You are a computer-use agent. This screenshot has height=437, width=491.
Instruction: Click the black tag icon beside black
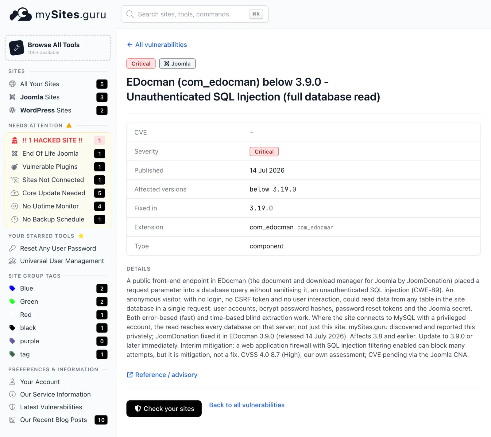pyautogui.click(x=12, y=328)
